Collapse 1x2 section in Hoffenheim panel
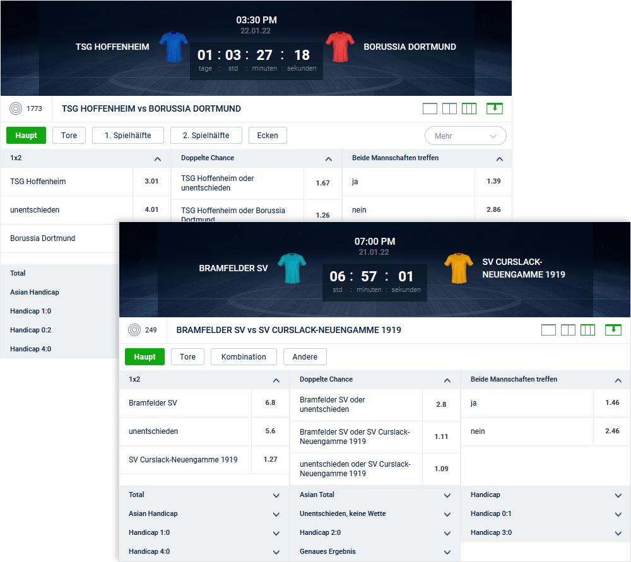 tap(158, 160)
